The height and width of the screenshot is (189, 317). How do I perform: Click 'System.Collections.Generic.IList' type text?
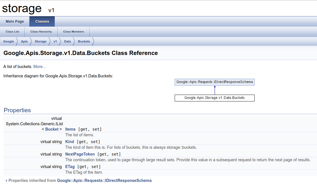[34, 124]
